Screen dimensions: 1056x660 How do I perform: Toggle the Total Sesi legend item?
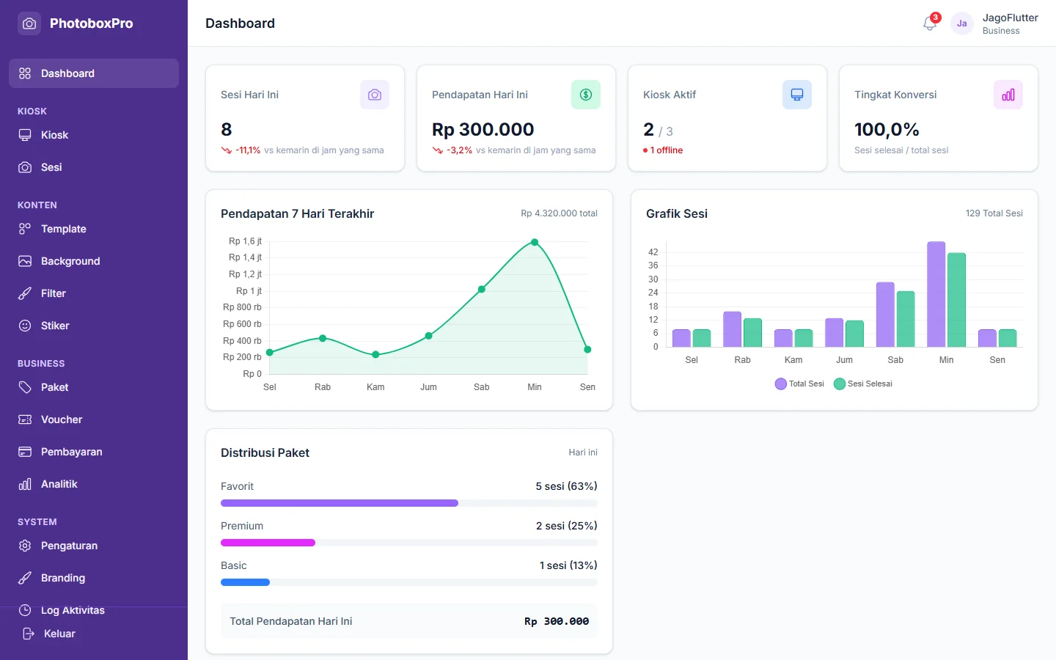tap(799, 384)
